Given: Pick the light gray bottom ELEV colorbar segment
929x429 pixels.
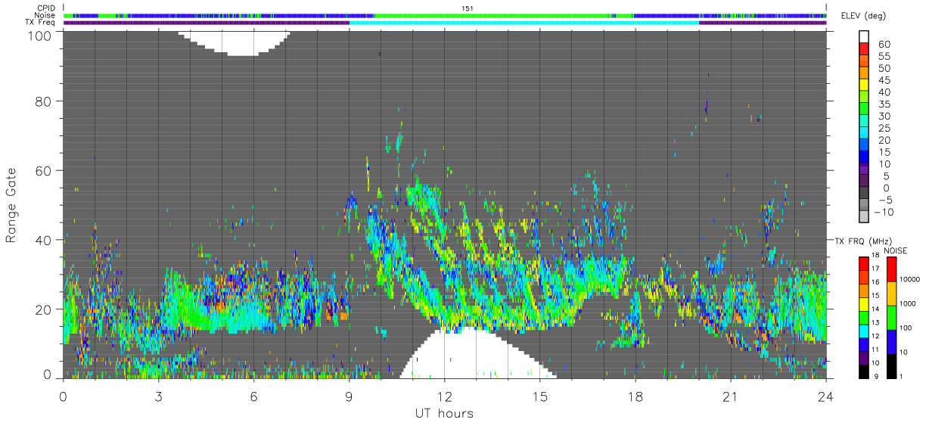Looking at the screenshot, I should click(x=864, y=216).
